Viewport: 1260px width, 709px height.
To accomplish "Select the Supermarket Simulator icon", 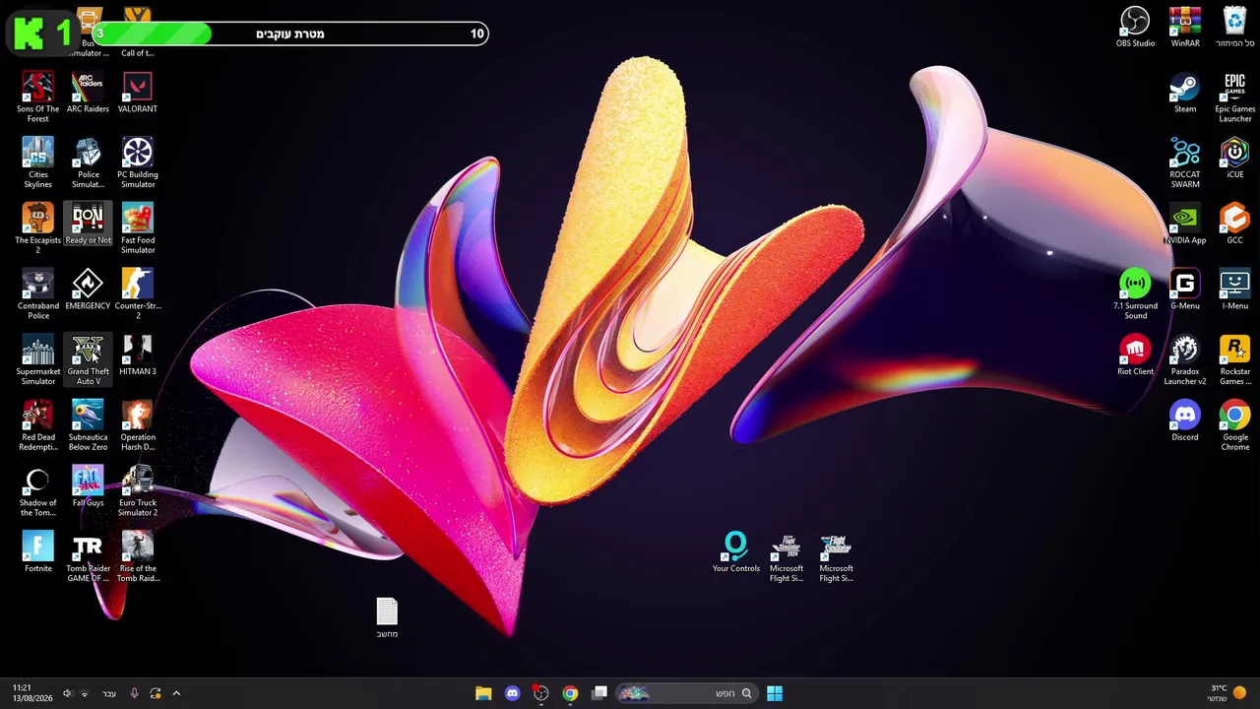I will click(37, 359).
